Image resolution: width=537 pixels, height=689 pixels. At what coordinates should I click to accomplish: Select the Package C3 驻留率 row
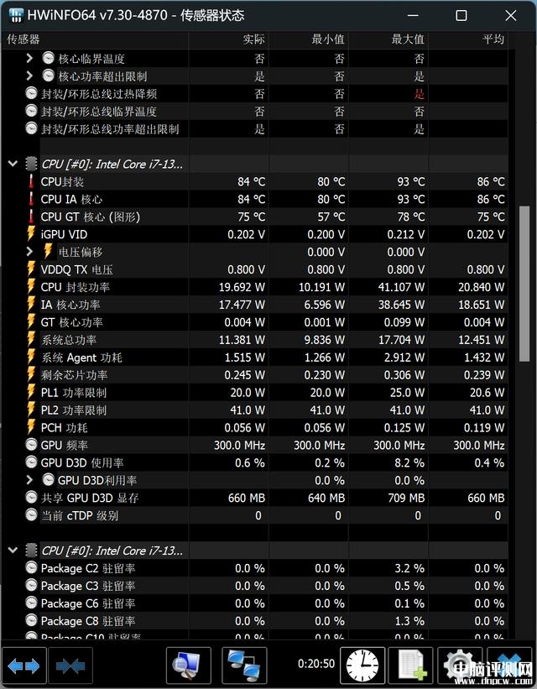tap(266, 586)
